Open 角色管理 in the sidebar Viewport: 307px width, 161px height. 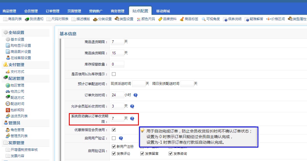tap(15, 130)
